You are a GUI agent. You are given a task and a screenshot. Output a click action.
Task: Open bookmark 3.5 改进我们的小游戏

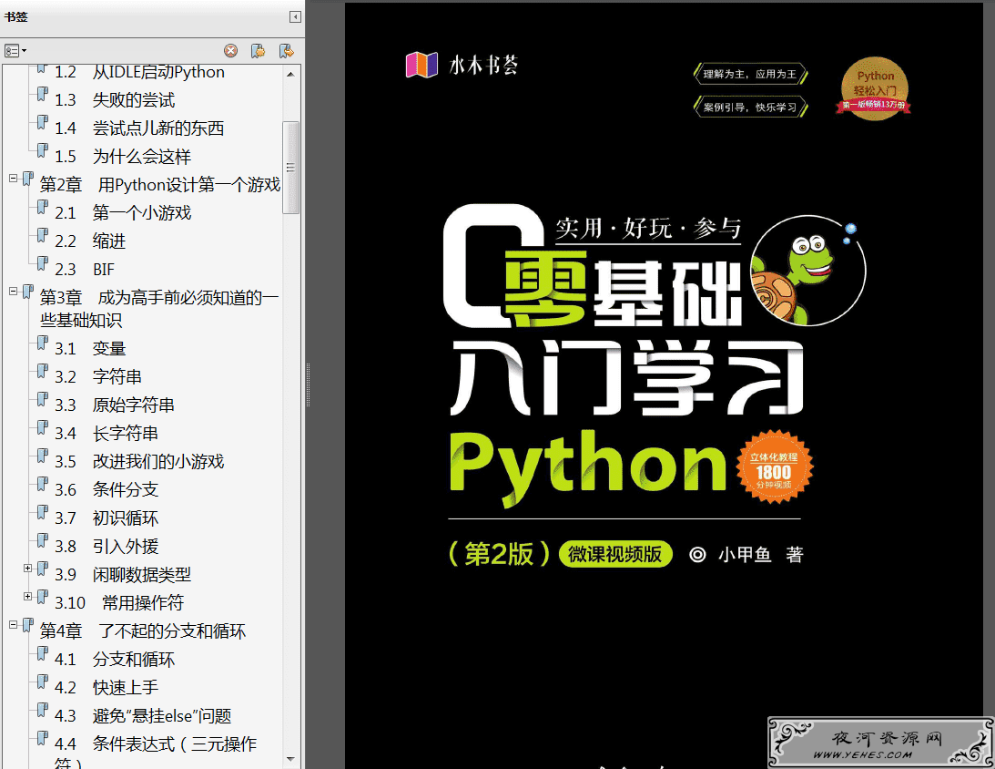point(139,462)
